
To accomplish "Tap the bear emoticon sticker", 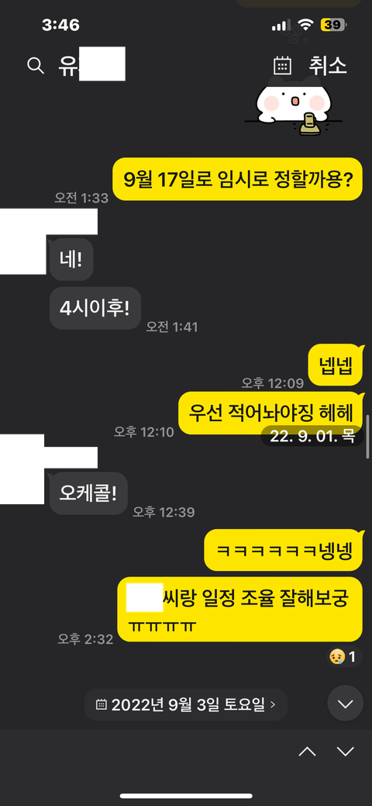I will (x=293, y=107).
